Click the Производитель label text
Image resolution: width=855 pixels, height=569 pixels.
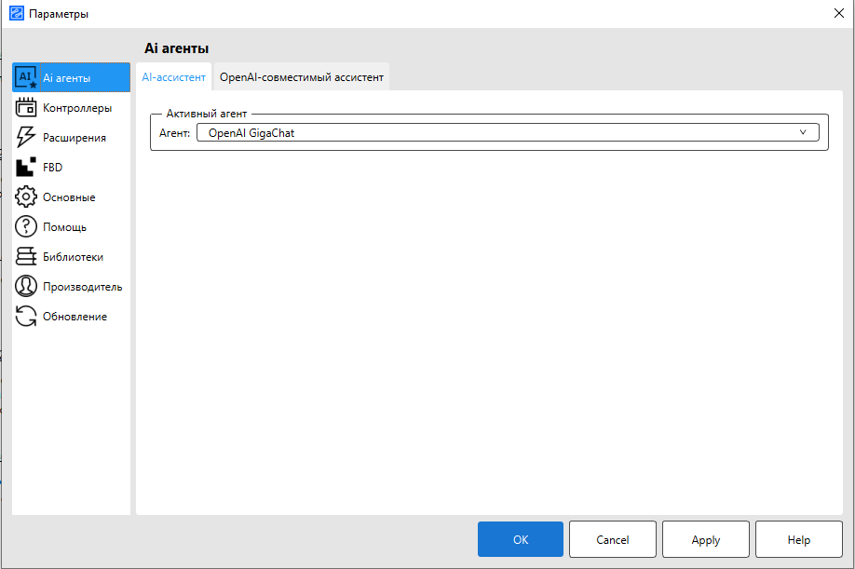[x=82, y=287]
